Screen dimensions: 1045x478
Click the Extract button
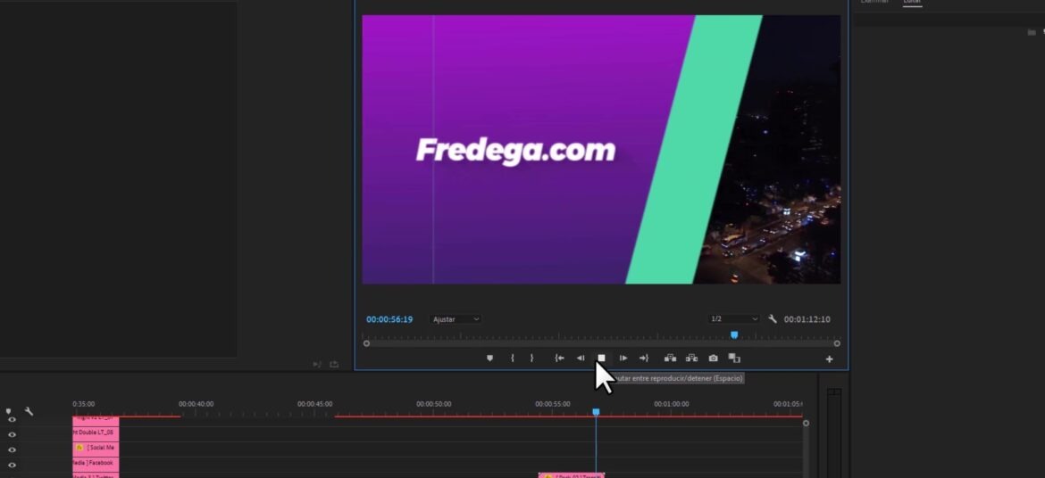[x=692, y=358]
